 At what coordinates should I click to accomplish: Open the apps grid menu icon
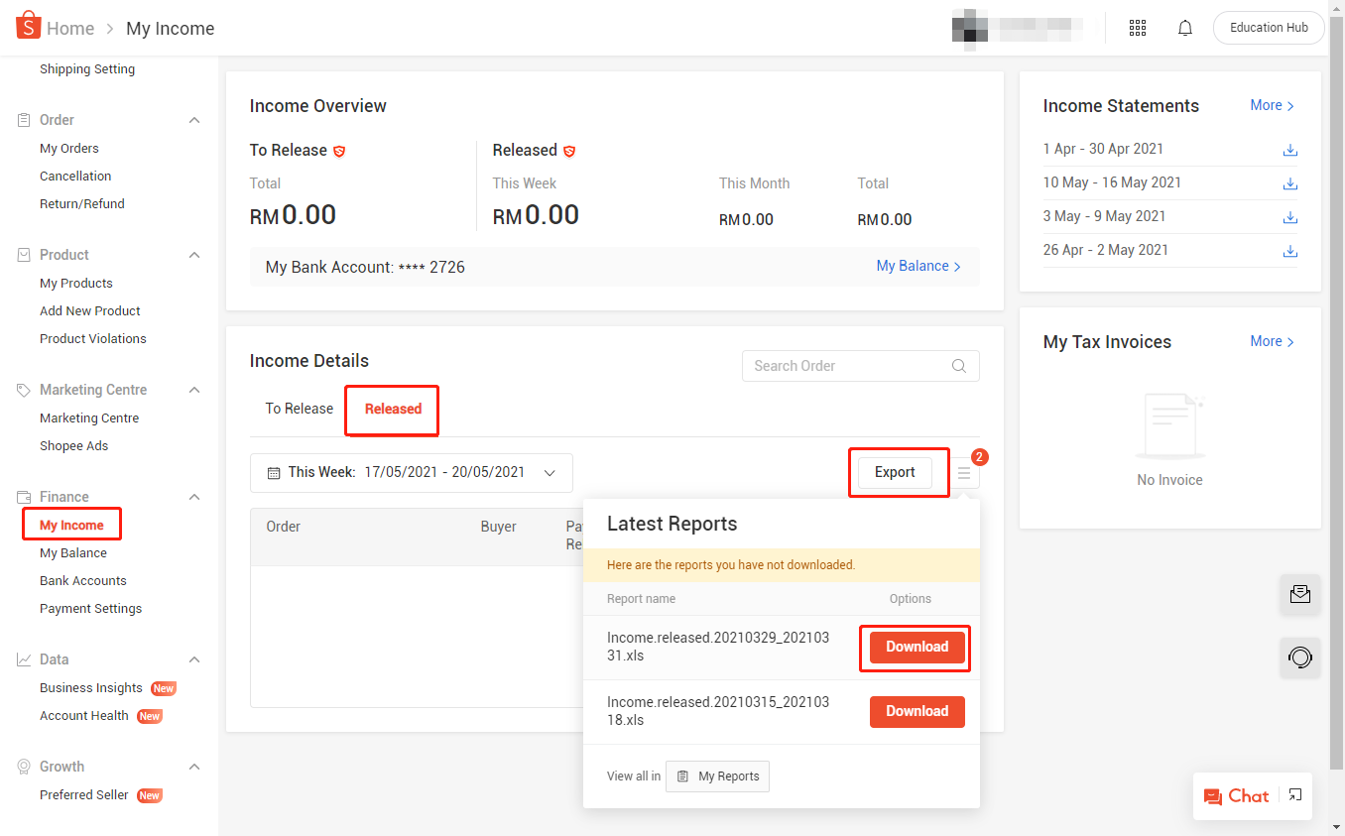[1138, 28]
